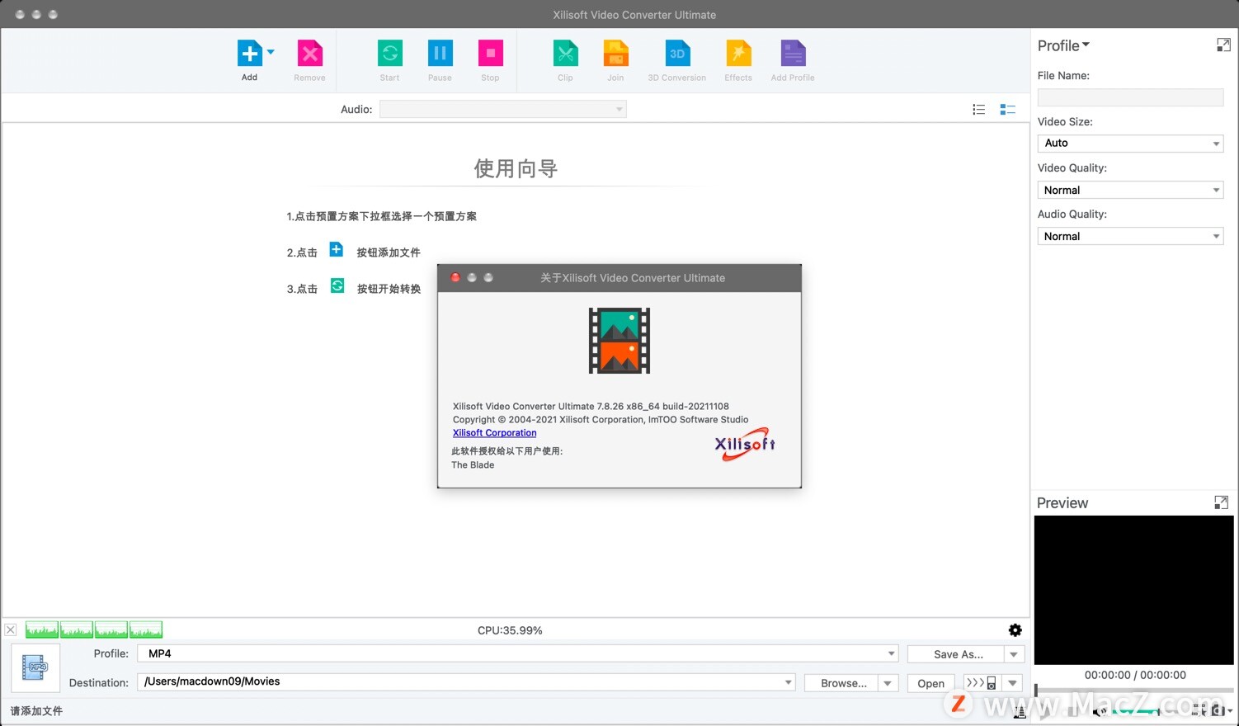Click the Save As... button

tap(957, 654)
